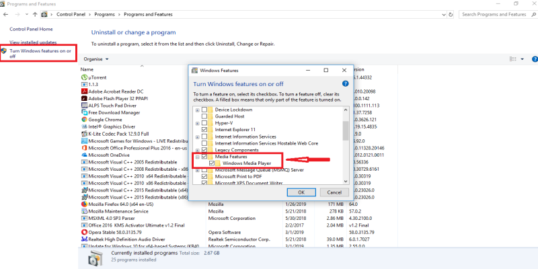Sort the list by Name column
The width and height of the screenshot is (538, 269).
pos(87,69)
